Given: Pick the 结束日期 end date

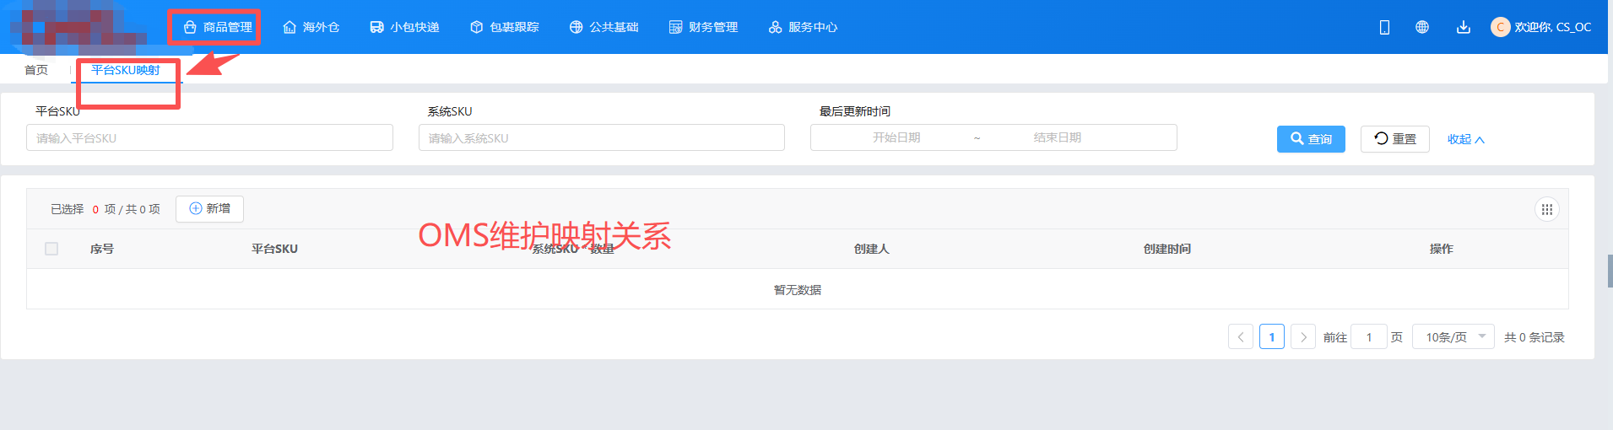Looking at the screenshot, I should 1057,137.
